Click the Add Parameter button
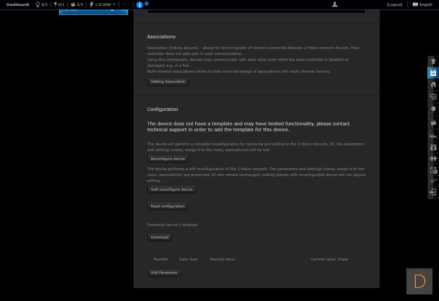The image size is (439, 301). [164, 273]
